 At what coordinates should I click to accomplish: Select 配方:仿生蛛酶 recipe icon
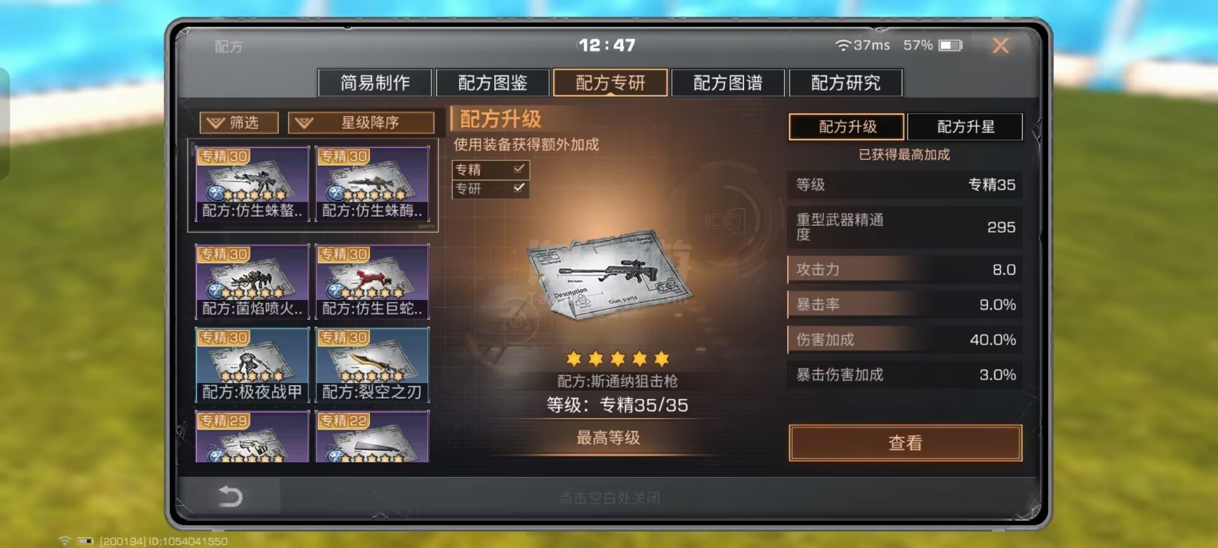coord(372,183)
